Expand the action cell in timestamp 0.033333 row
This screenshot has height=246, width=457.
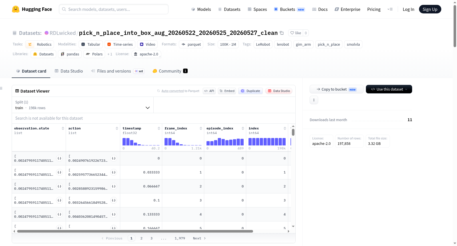114,172
